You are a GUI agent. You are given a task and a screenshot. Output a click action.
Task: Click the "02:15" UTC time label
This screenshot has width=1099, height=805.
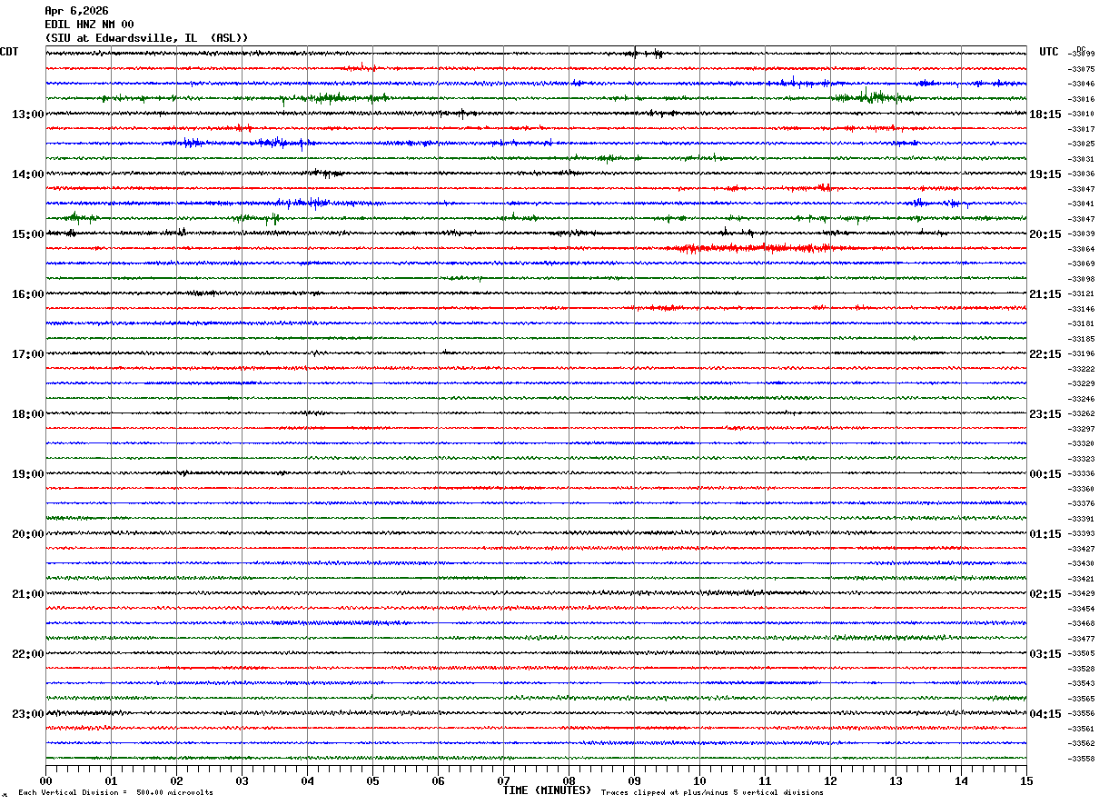(1045, 594)
